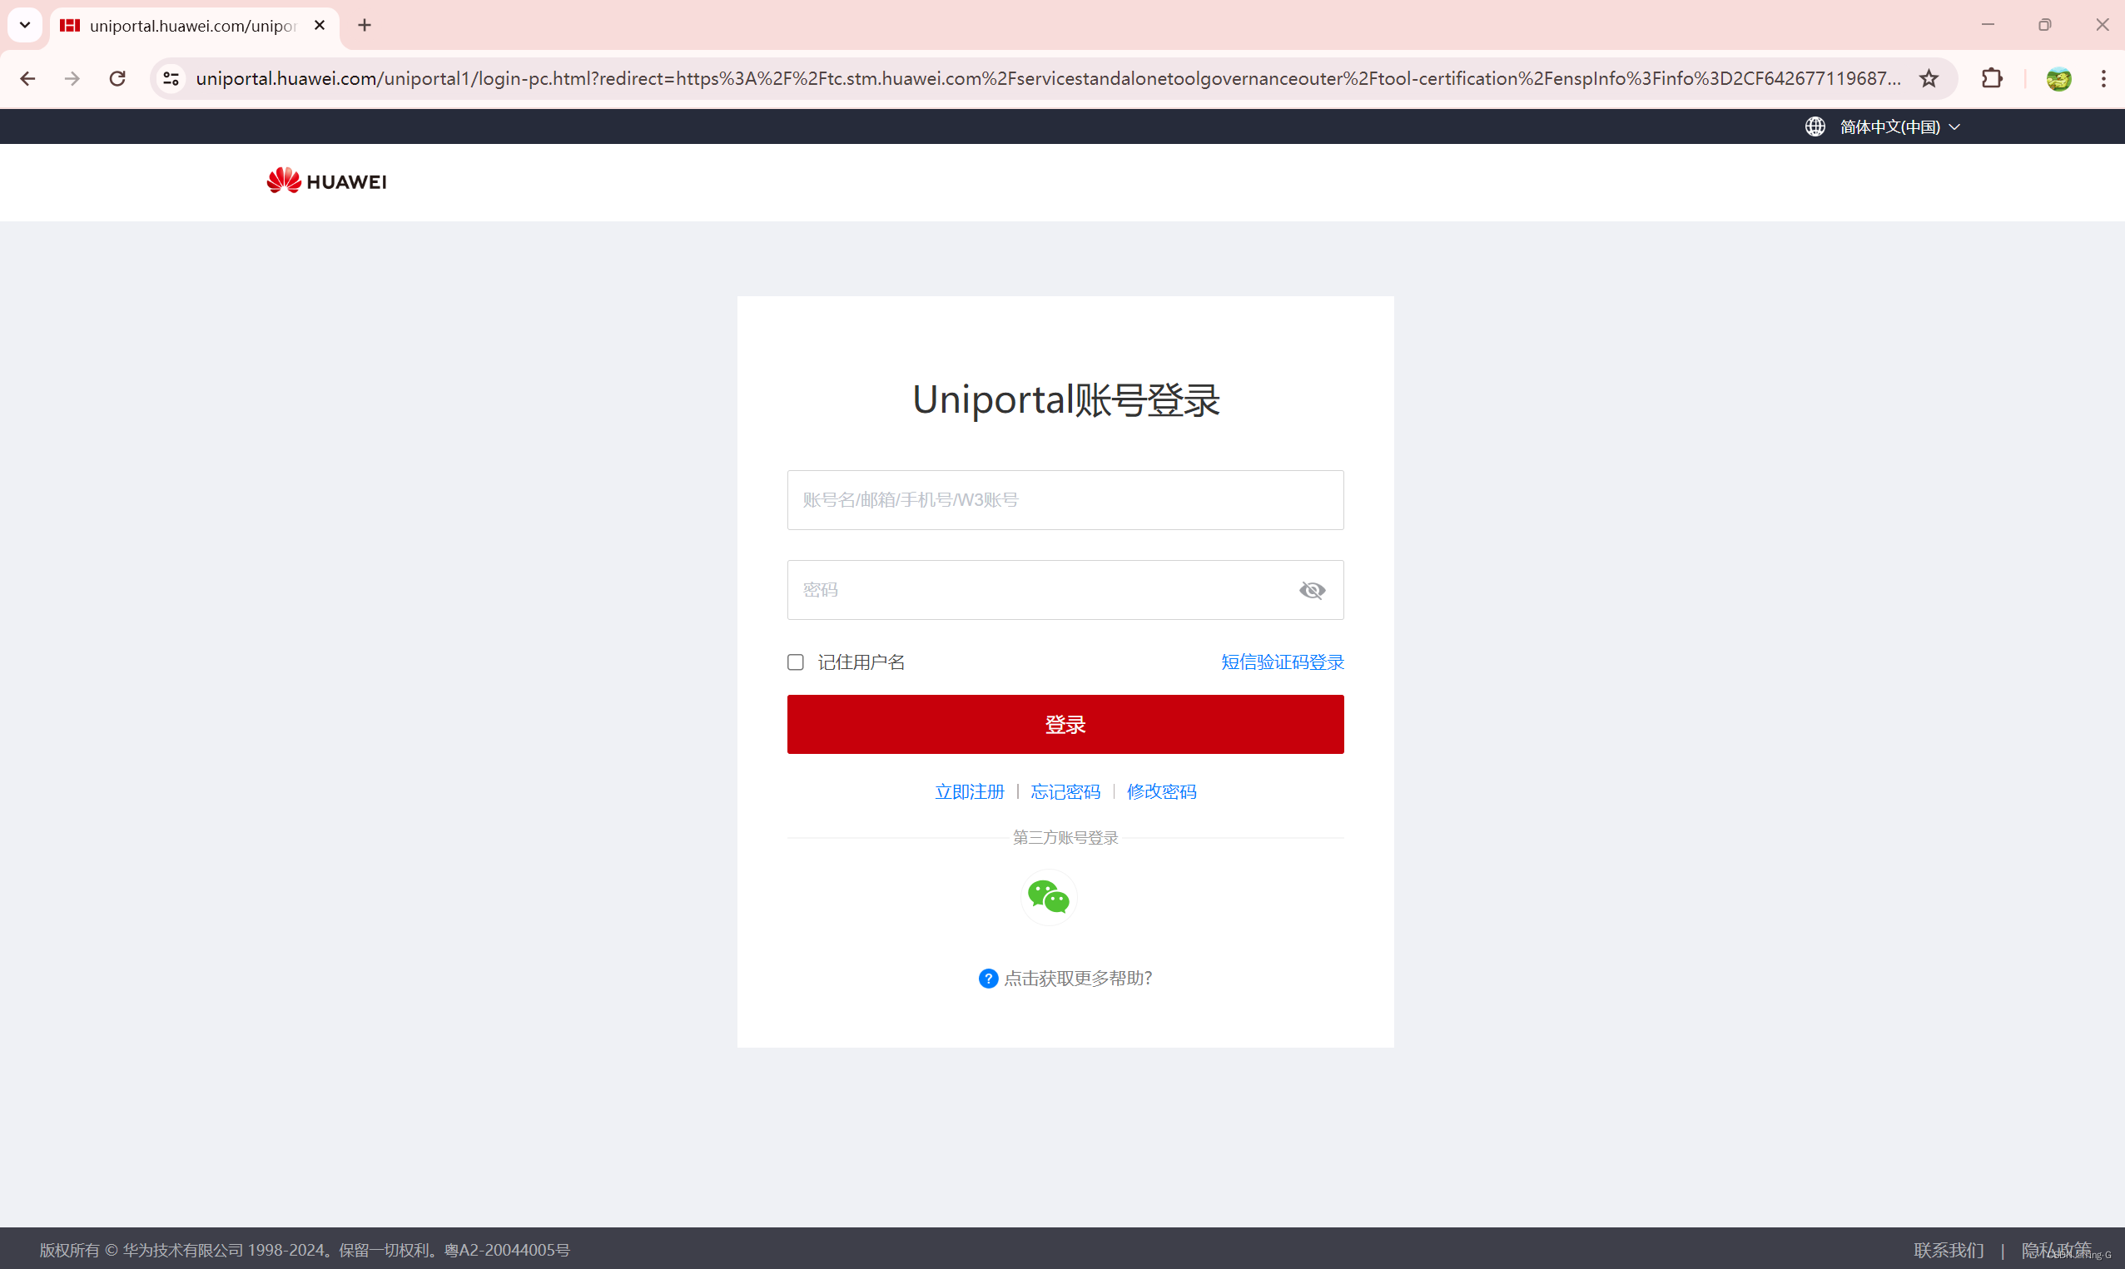Open the Chrome three-dot menu

tap(2103, 79)
